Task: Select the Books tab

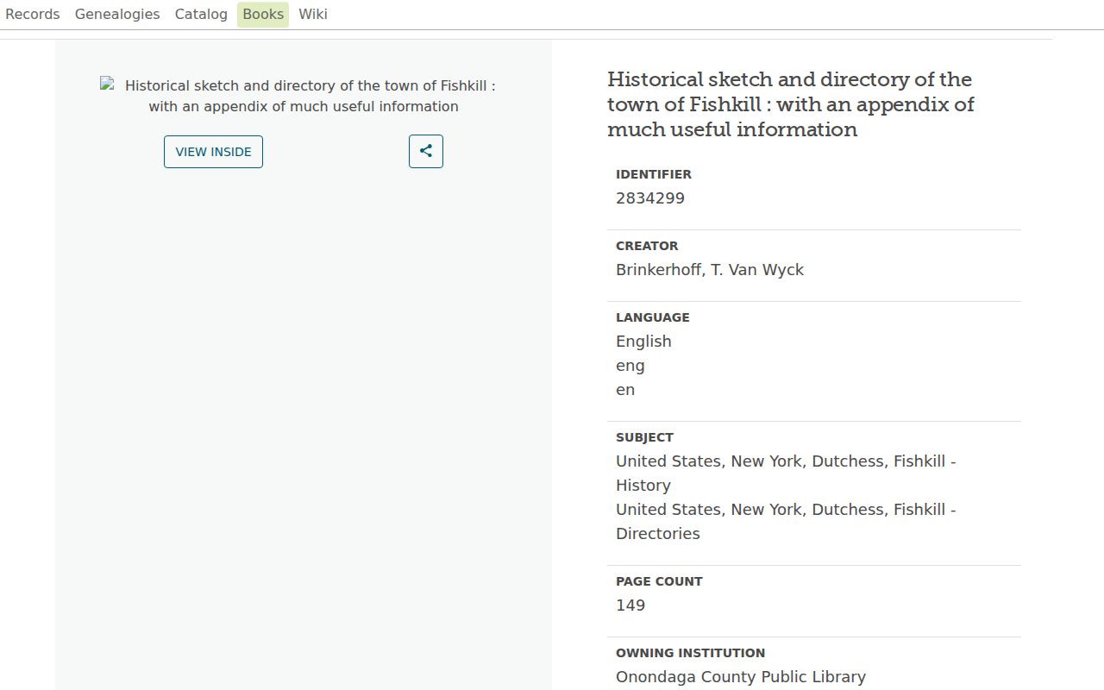Action: coord(263,14)
